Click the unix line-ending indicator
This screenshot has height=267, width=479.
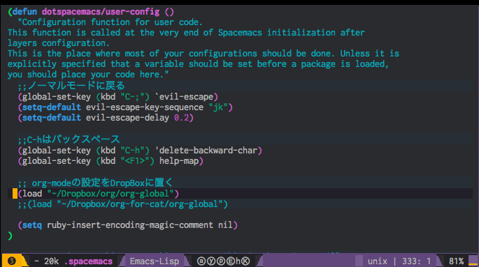(x=378, y=261)
